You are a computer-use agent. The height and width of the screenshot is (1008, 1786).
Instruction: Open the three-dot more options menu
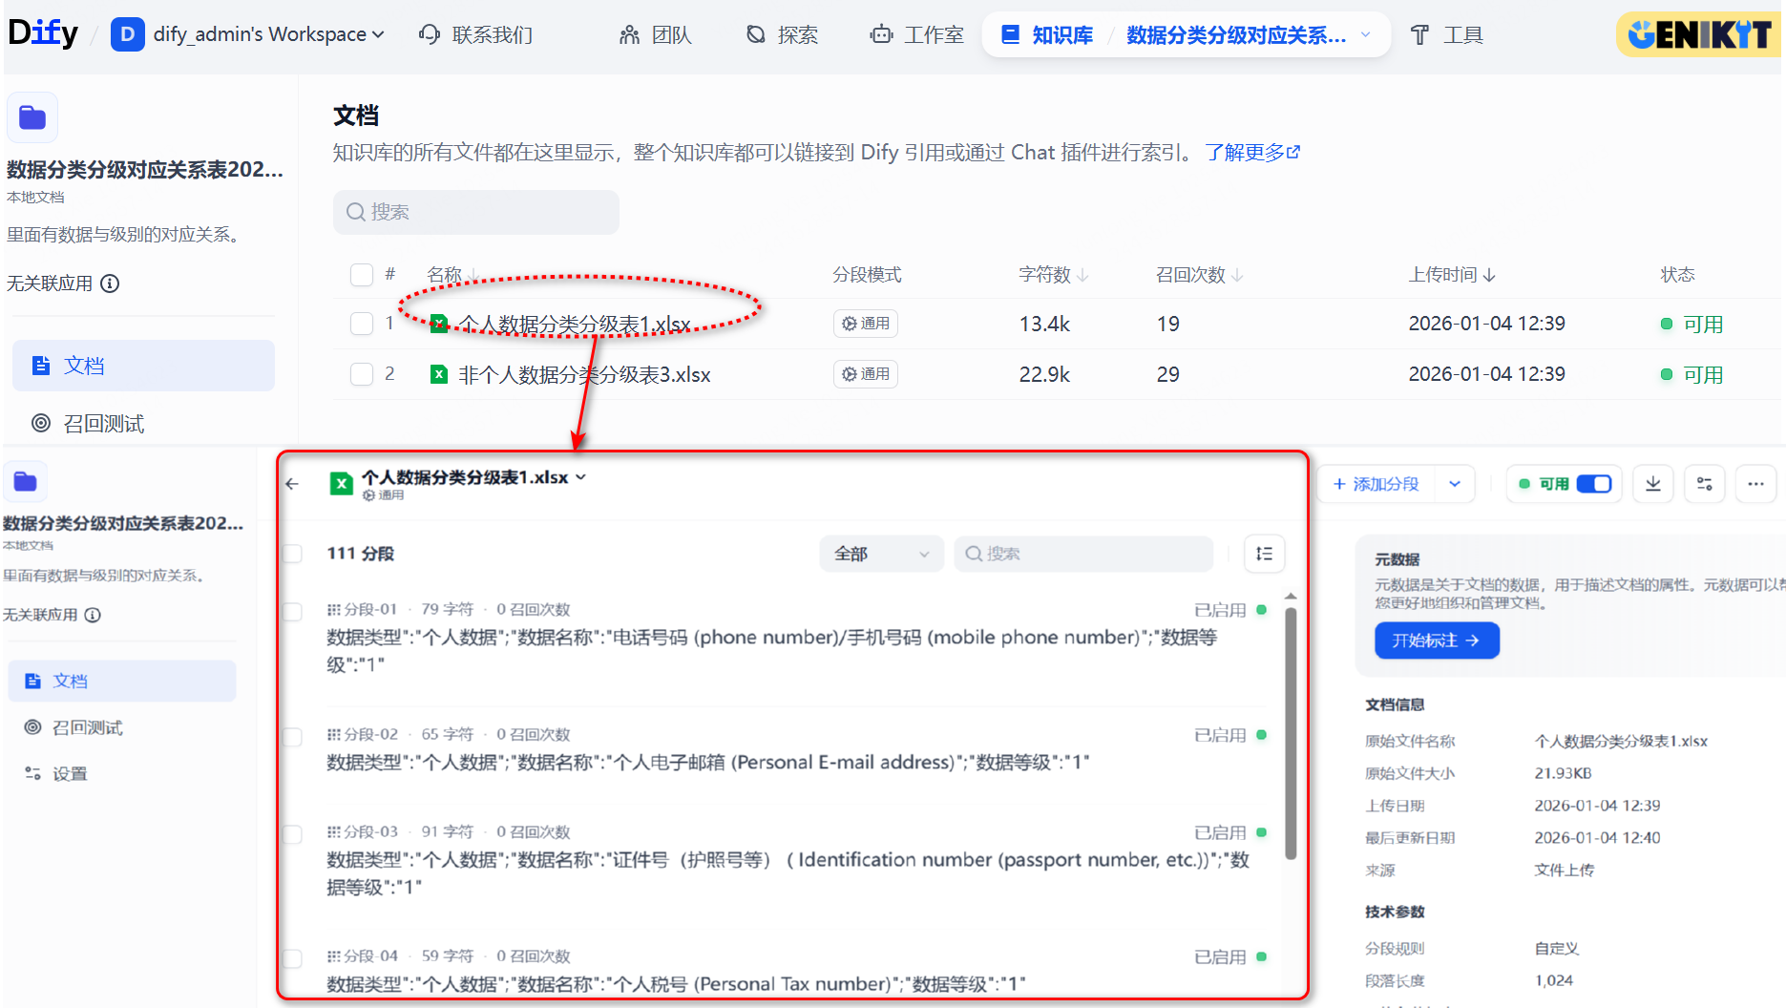1755,484
